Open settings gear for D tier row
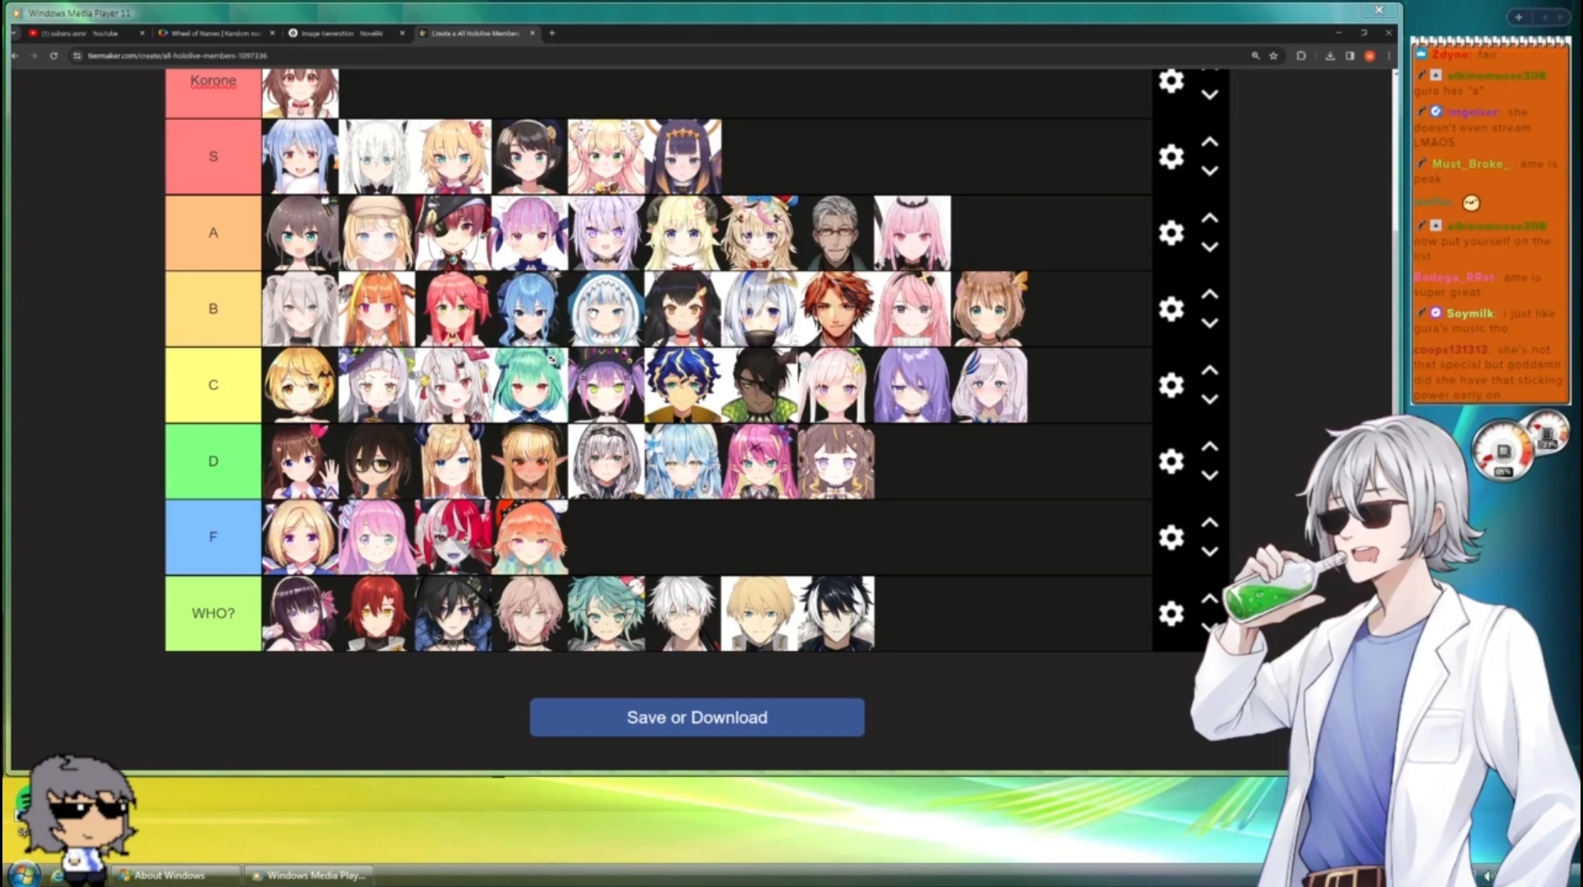1583x887 pixels. point(1171,461)
